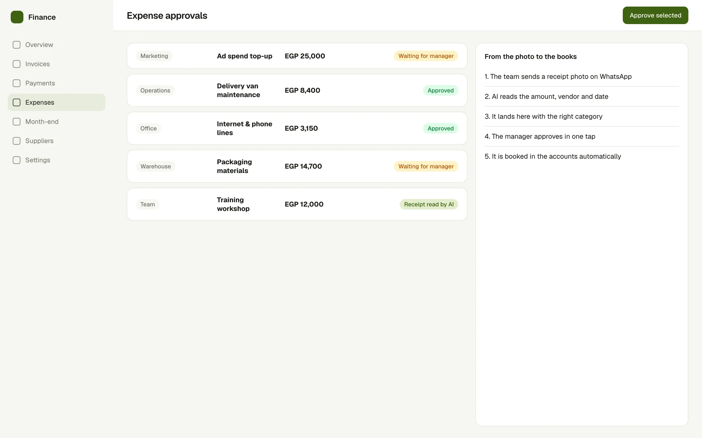Click the Settings sidebar icon
The width and height of the screenshot is (702, 438).
pyautogui.click(x=16, y=160)
